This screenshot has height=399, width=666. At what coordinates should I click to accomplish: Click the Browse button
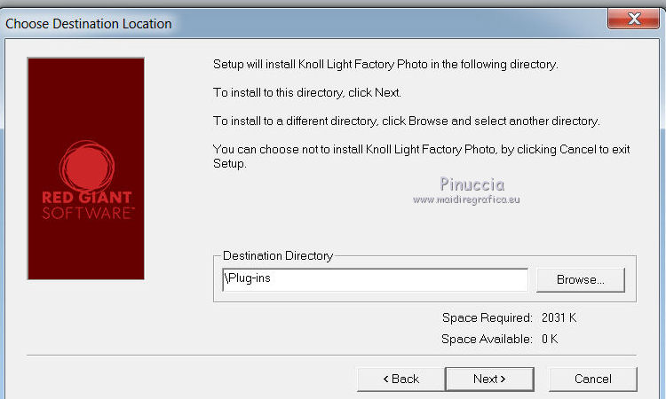pyautogui.click(x=580, y=279)
